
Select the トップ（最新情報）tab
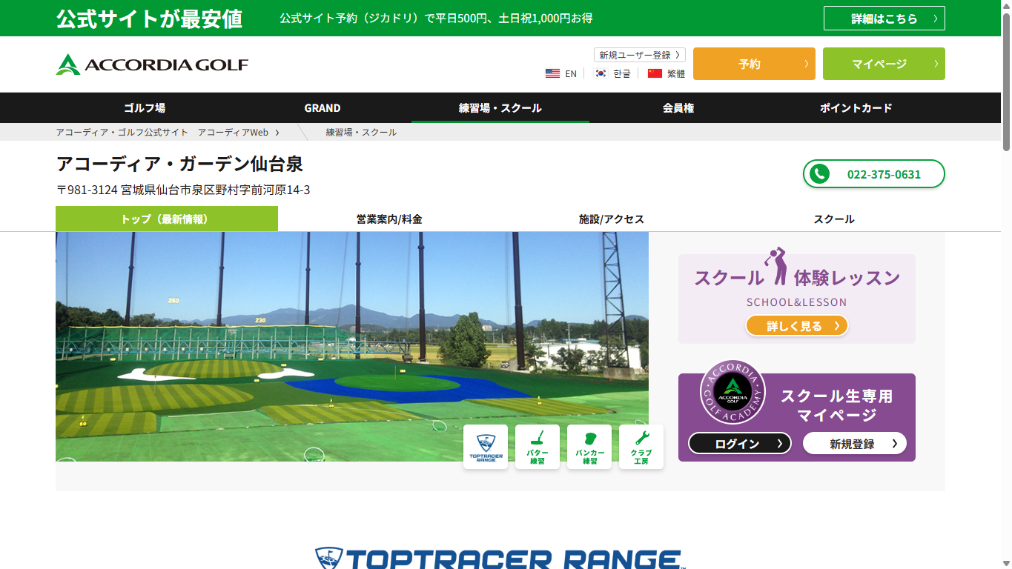167,219
